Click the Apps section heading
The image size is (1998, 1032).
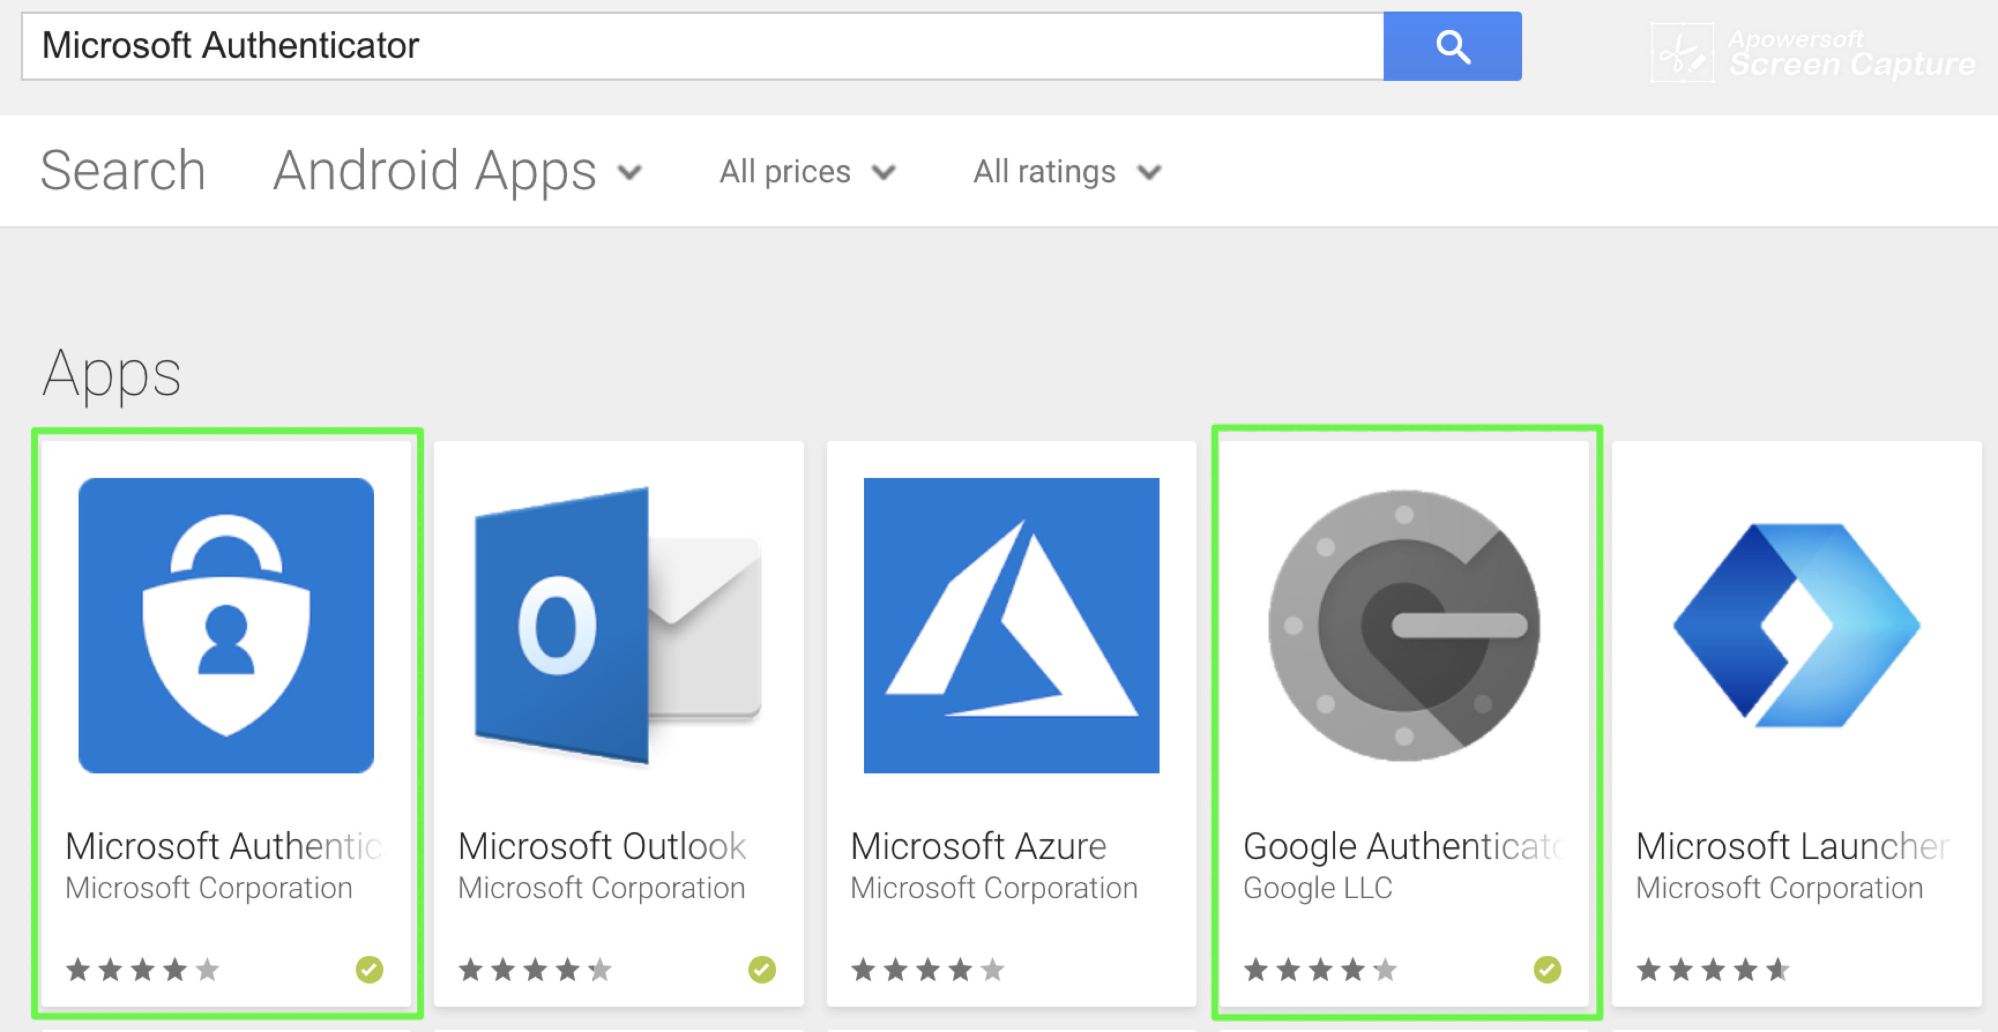tap(111, 373)
